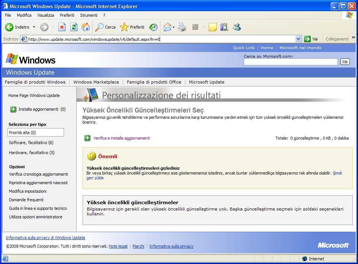The height and width of the screenshot is (264, 358).
Task: Click the IE page icon in status bar
Action: click(x=5, y=258)
